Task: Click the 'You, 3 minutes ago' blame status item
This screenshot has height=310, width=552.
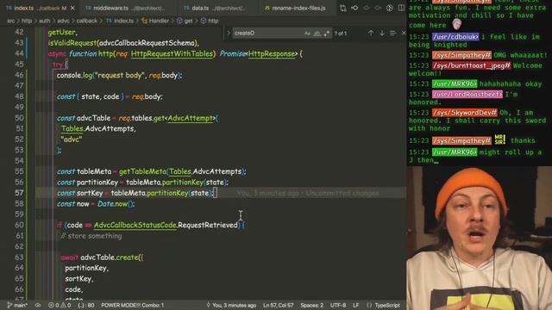Action: pos(231,305)
